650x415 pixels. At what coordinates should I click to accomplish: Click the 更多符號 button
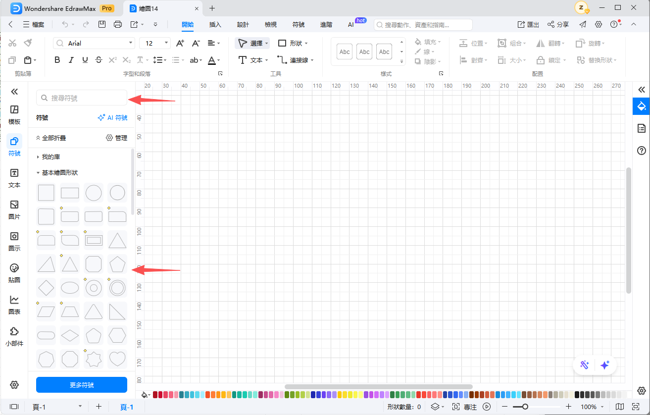coord(82,385)
